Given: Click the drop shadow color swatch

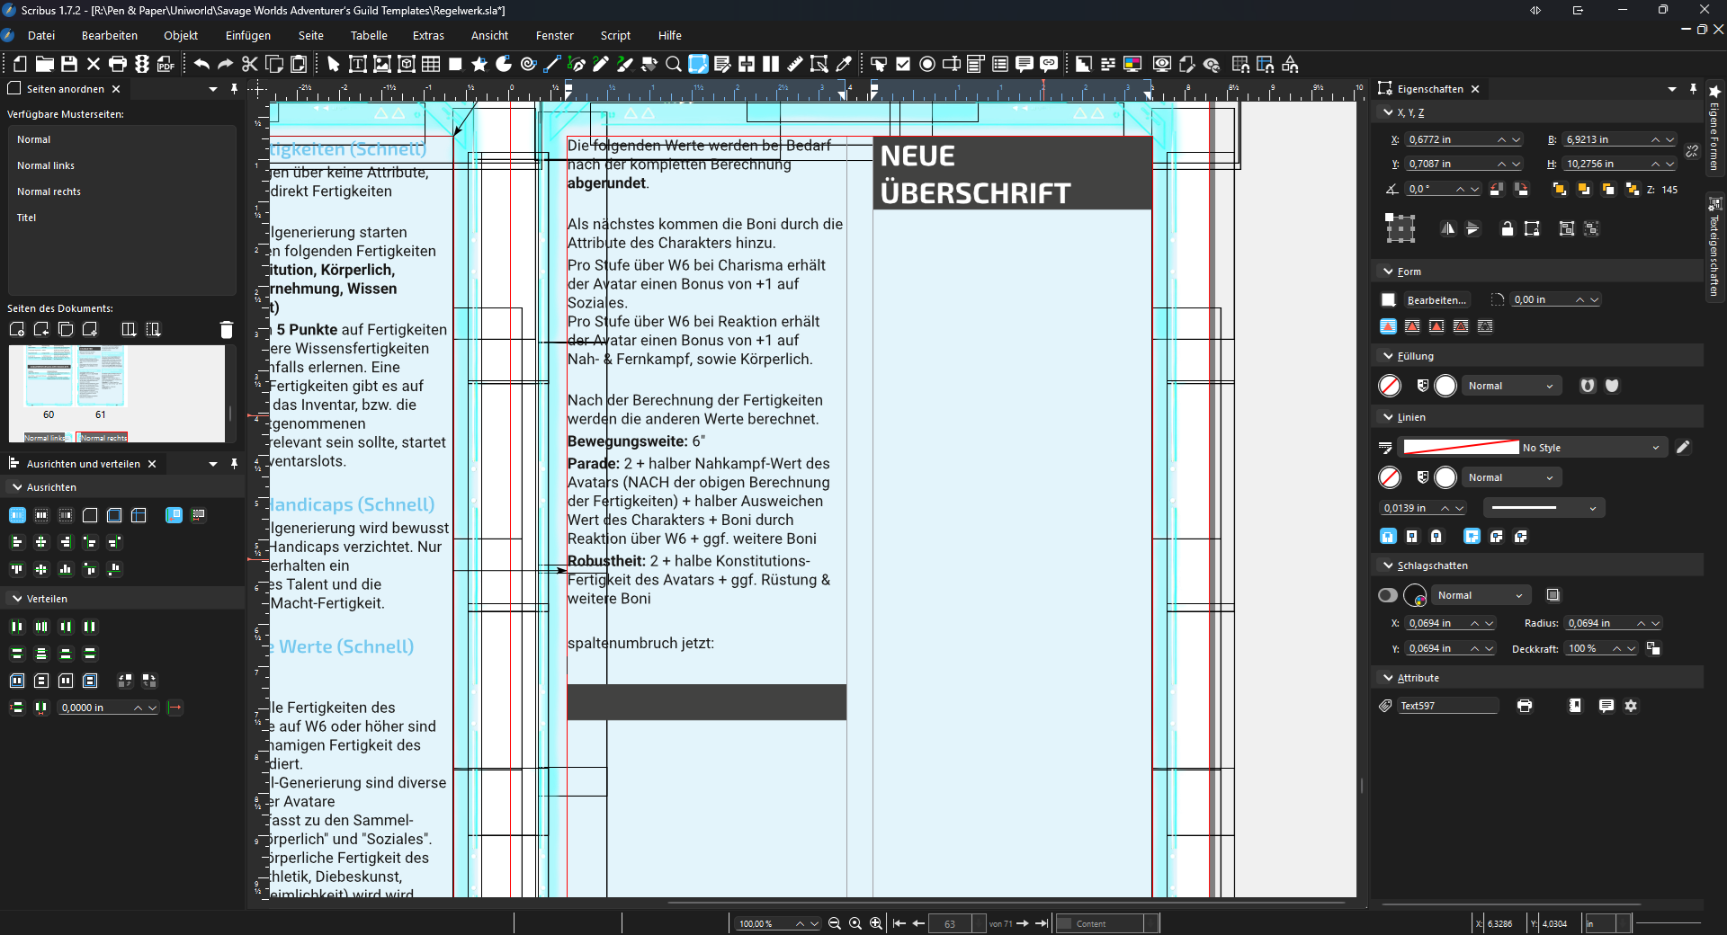Looking at the screenshot, I should point(1415,595).
